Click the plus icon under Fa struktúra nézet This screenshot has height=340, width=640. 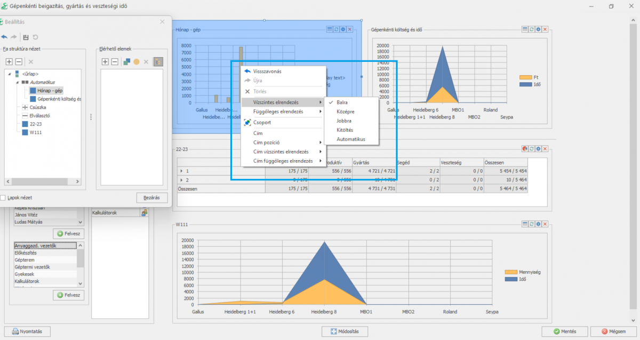coord(9,62)
